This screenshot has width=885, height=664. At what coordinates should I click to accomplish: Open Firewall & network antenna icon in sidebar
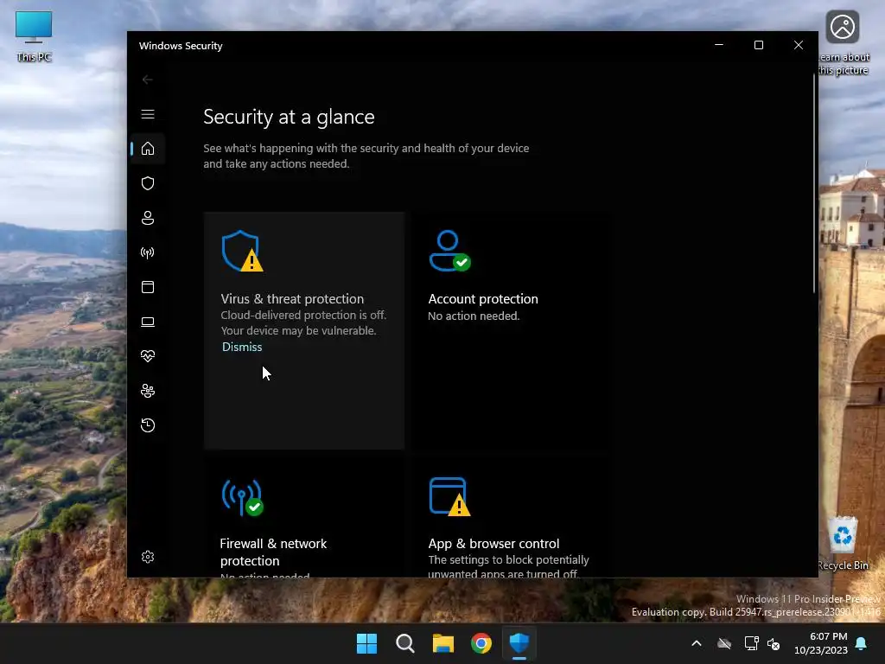[x=147, y=252]
